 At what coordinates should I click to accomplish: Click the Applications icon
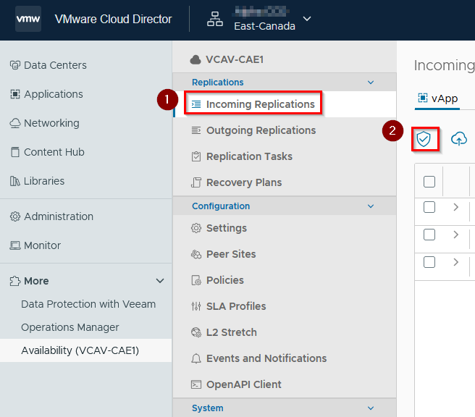point(14,94)
